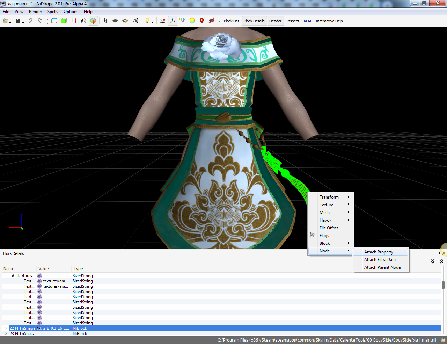Click the Block Details vertical scrollbar
The image size is (447, 344).
pos(443,285)
